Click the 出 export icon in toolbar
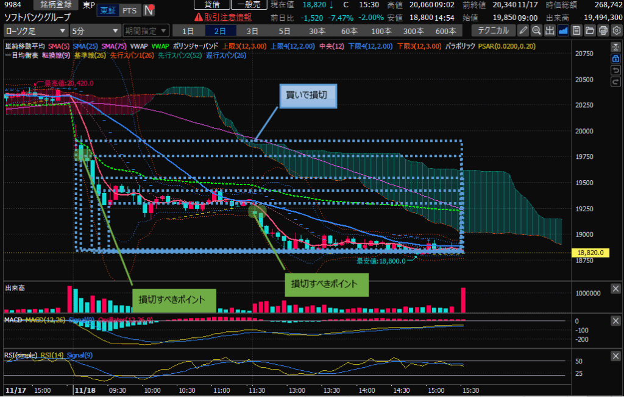Image resolution: width=624 pixels, height=397 pixels. point(550,30)
